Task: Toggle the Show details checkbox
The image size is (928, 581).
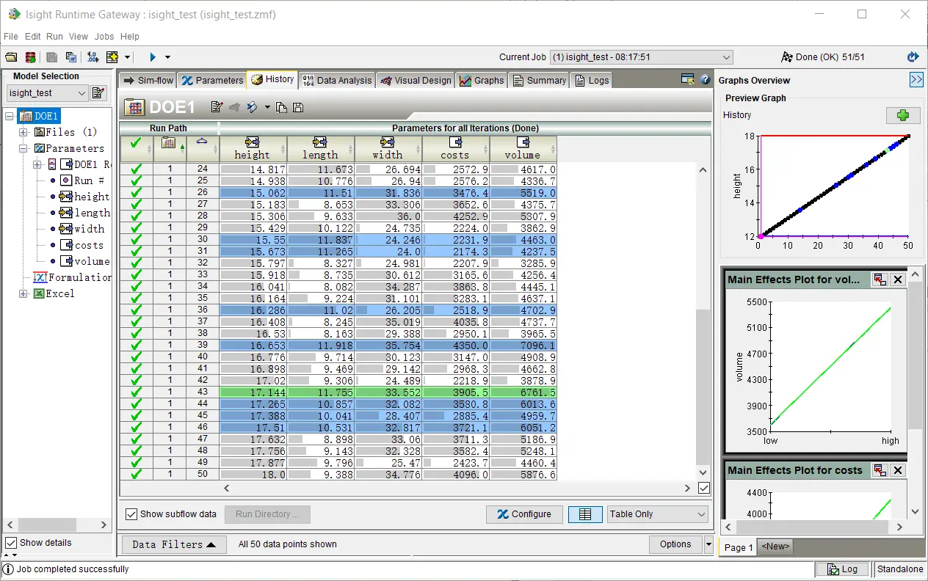Action: point(11,543)
